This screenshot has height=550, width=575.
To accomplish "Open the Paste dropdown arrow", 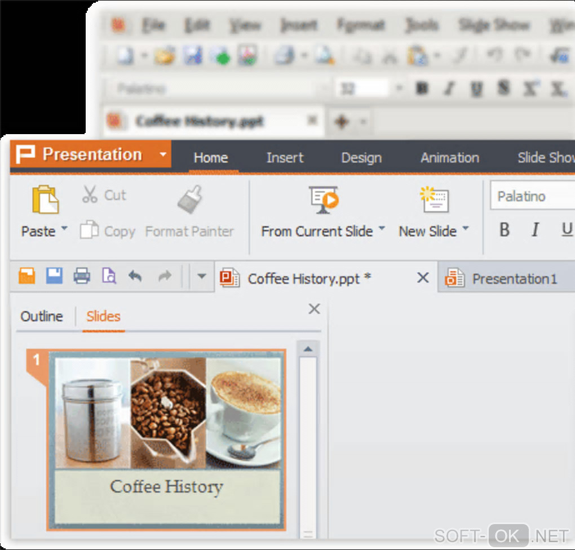I will coord(64,229).
